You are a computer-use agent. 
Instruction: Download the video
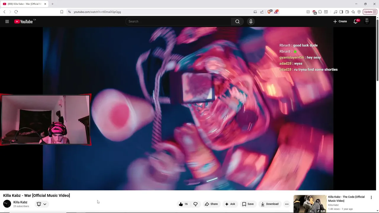(269, 204)
